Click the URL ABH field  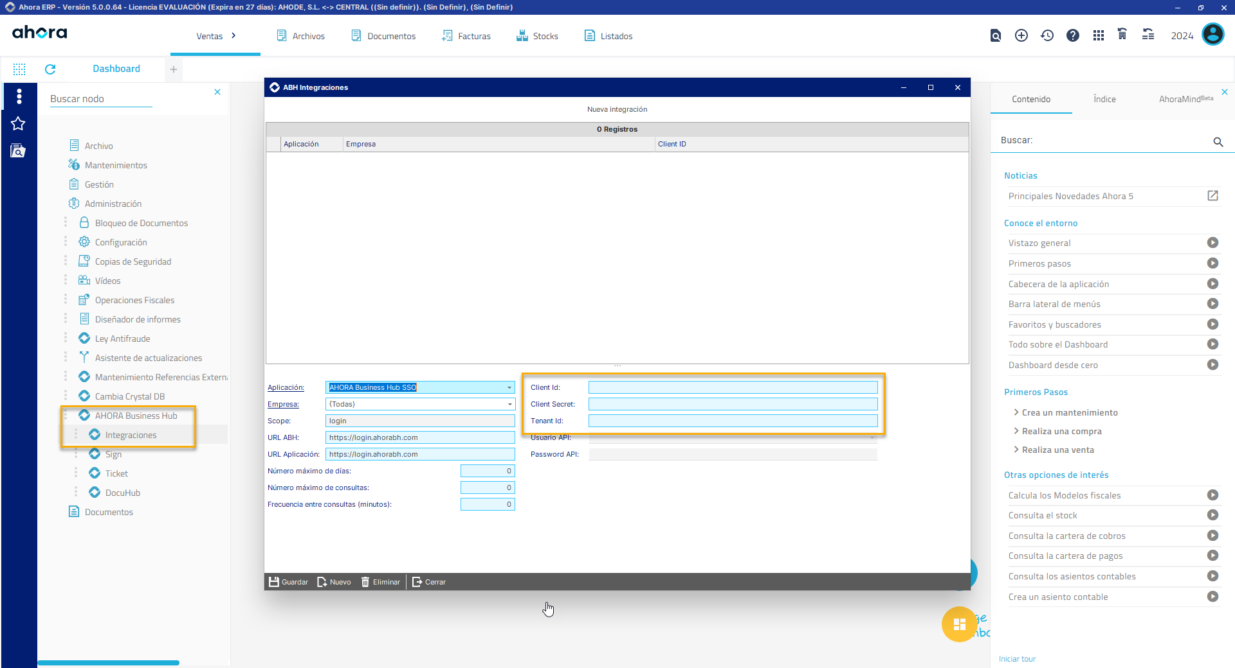coord(420,437)
